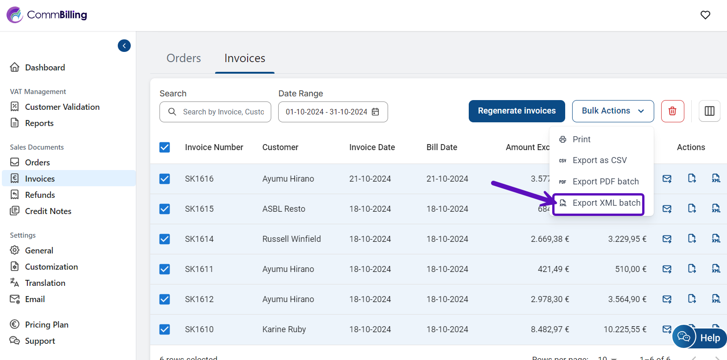Uncheck the select-all header checkbox
The height and width of the screenshot is (360, 727).
coord(165,147)
